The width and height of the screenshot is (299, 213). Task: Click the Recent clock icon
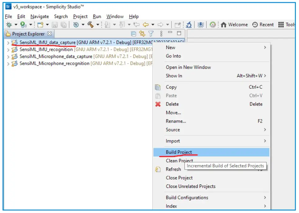(254, 24)
